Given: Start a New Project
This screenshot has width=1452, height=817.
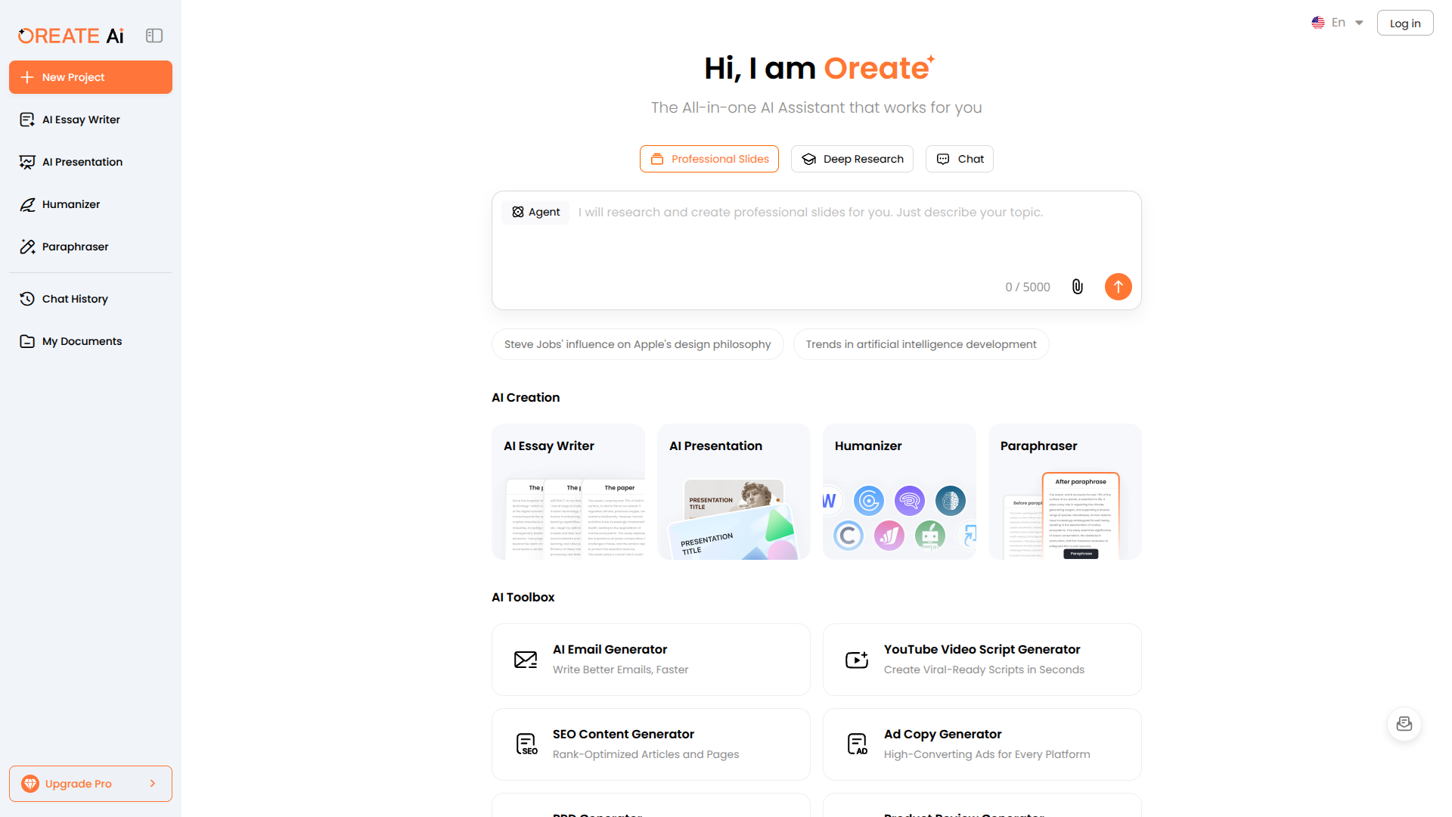Looking at the screenshot, I should click(x=90, y=77).
